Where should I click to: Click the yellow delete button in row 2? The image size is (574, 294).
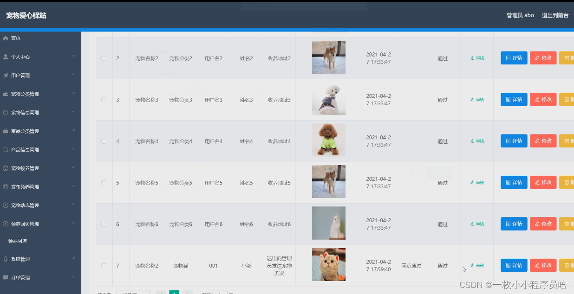pos(567,58)
